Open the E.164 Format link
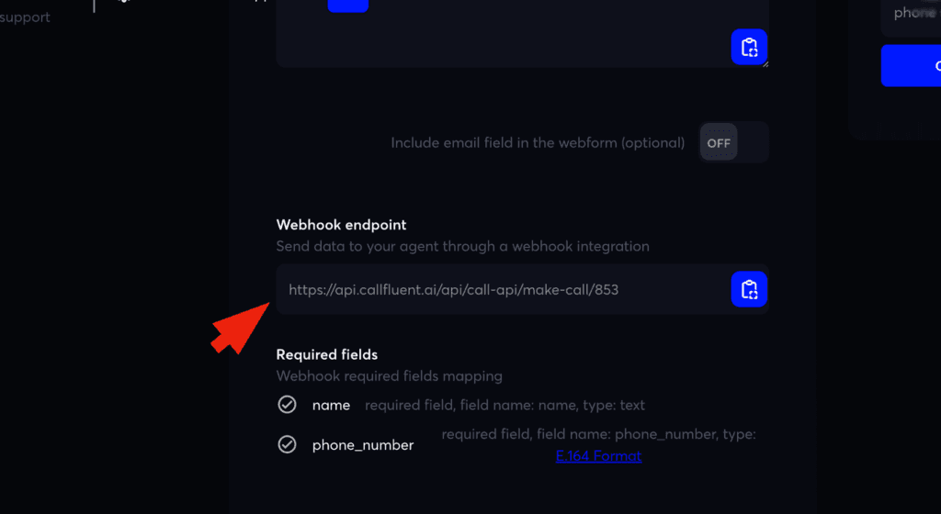Screen dimensions: 941x514 (598, 455)
